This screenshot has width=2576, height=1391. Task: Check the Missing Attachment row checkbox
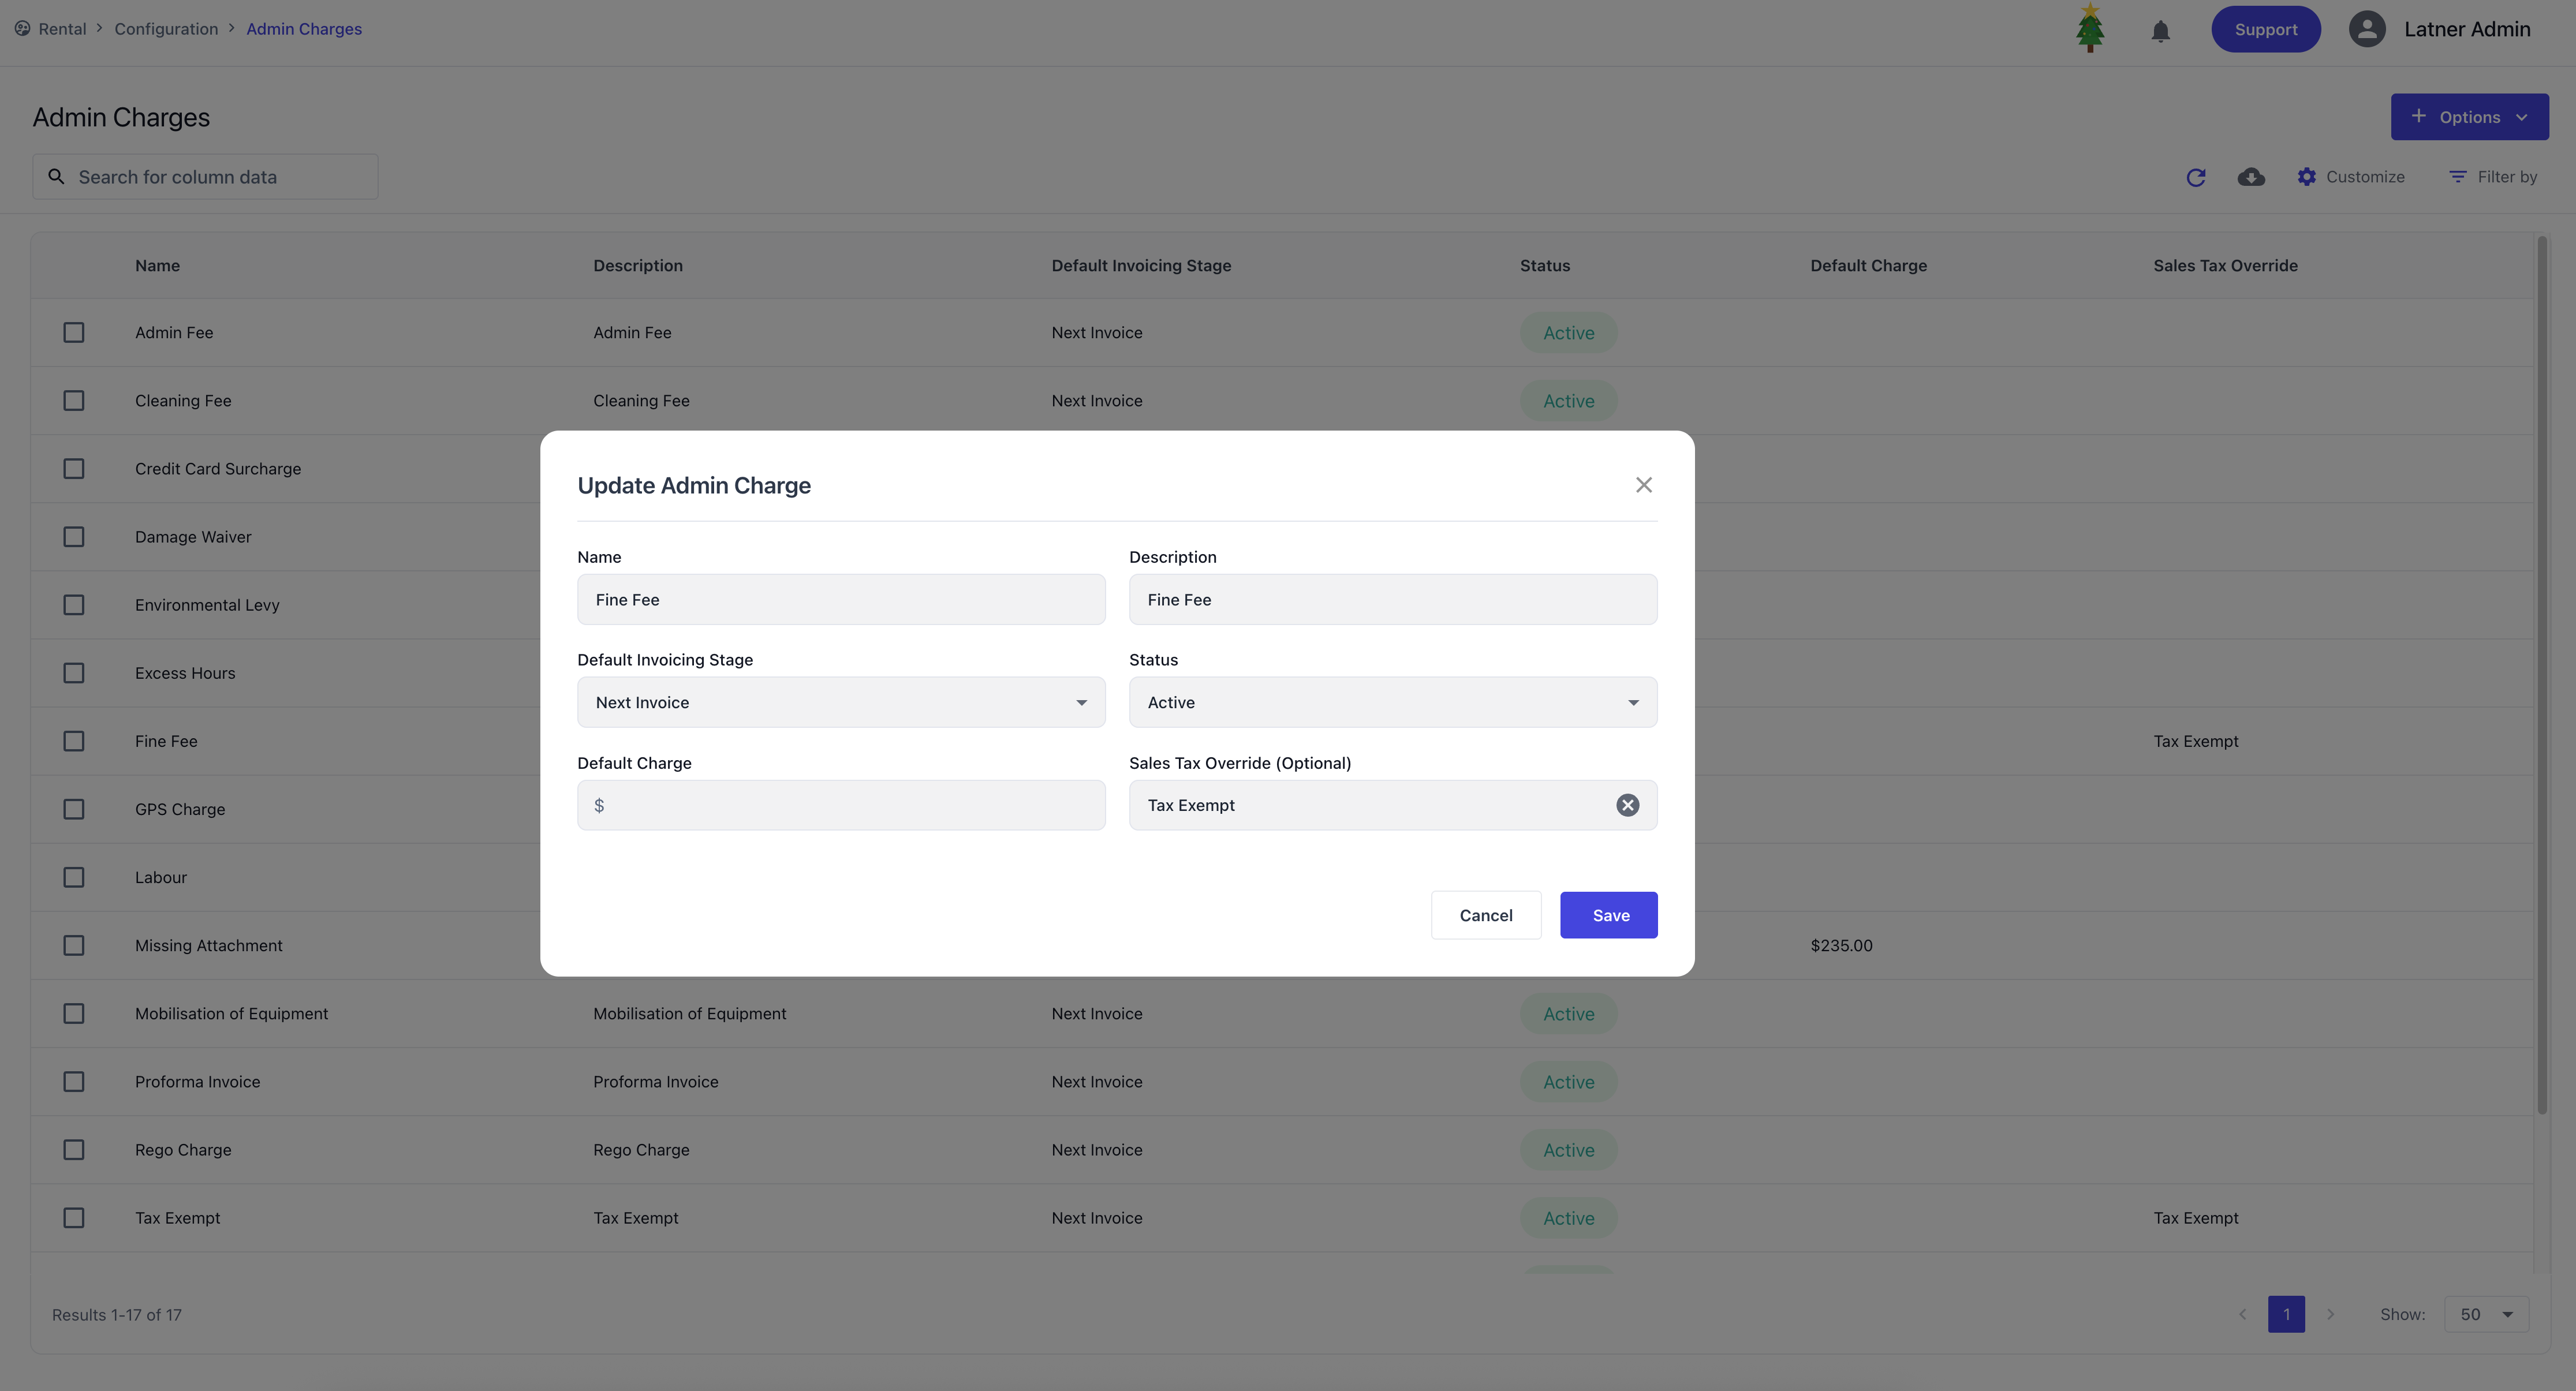(74, 945)
